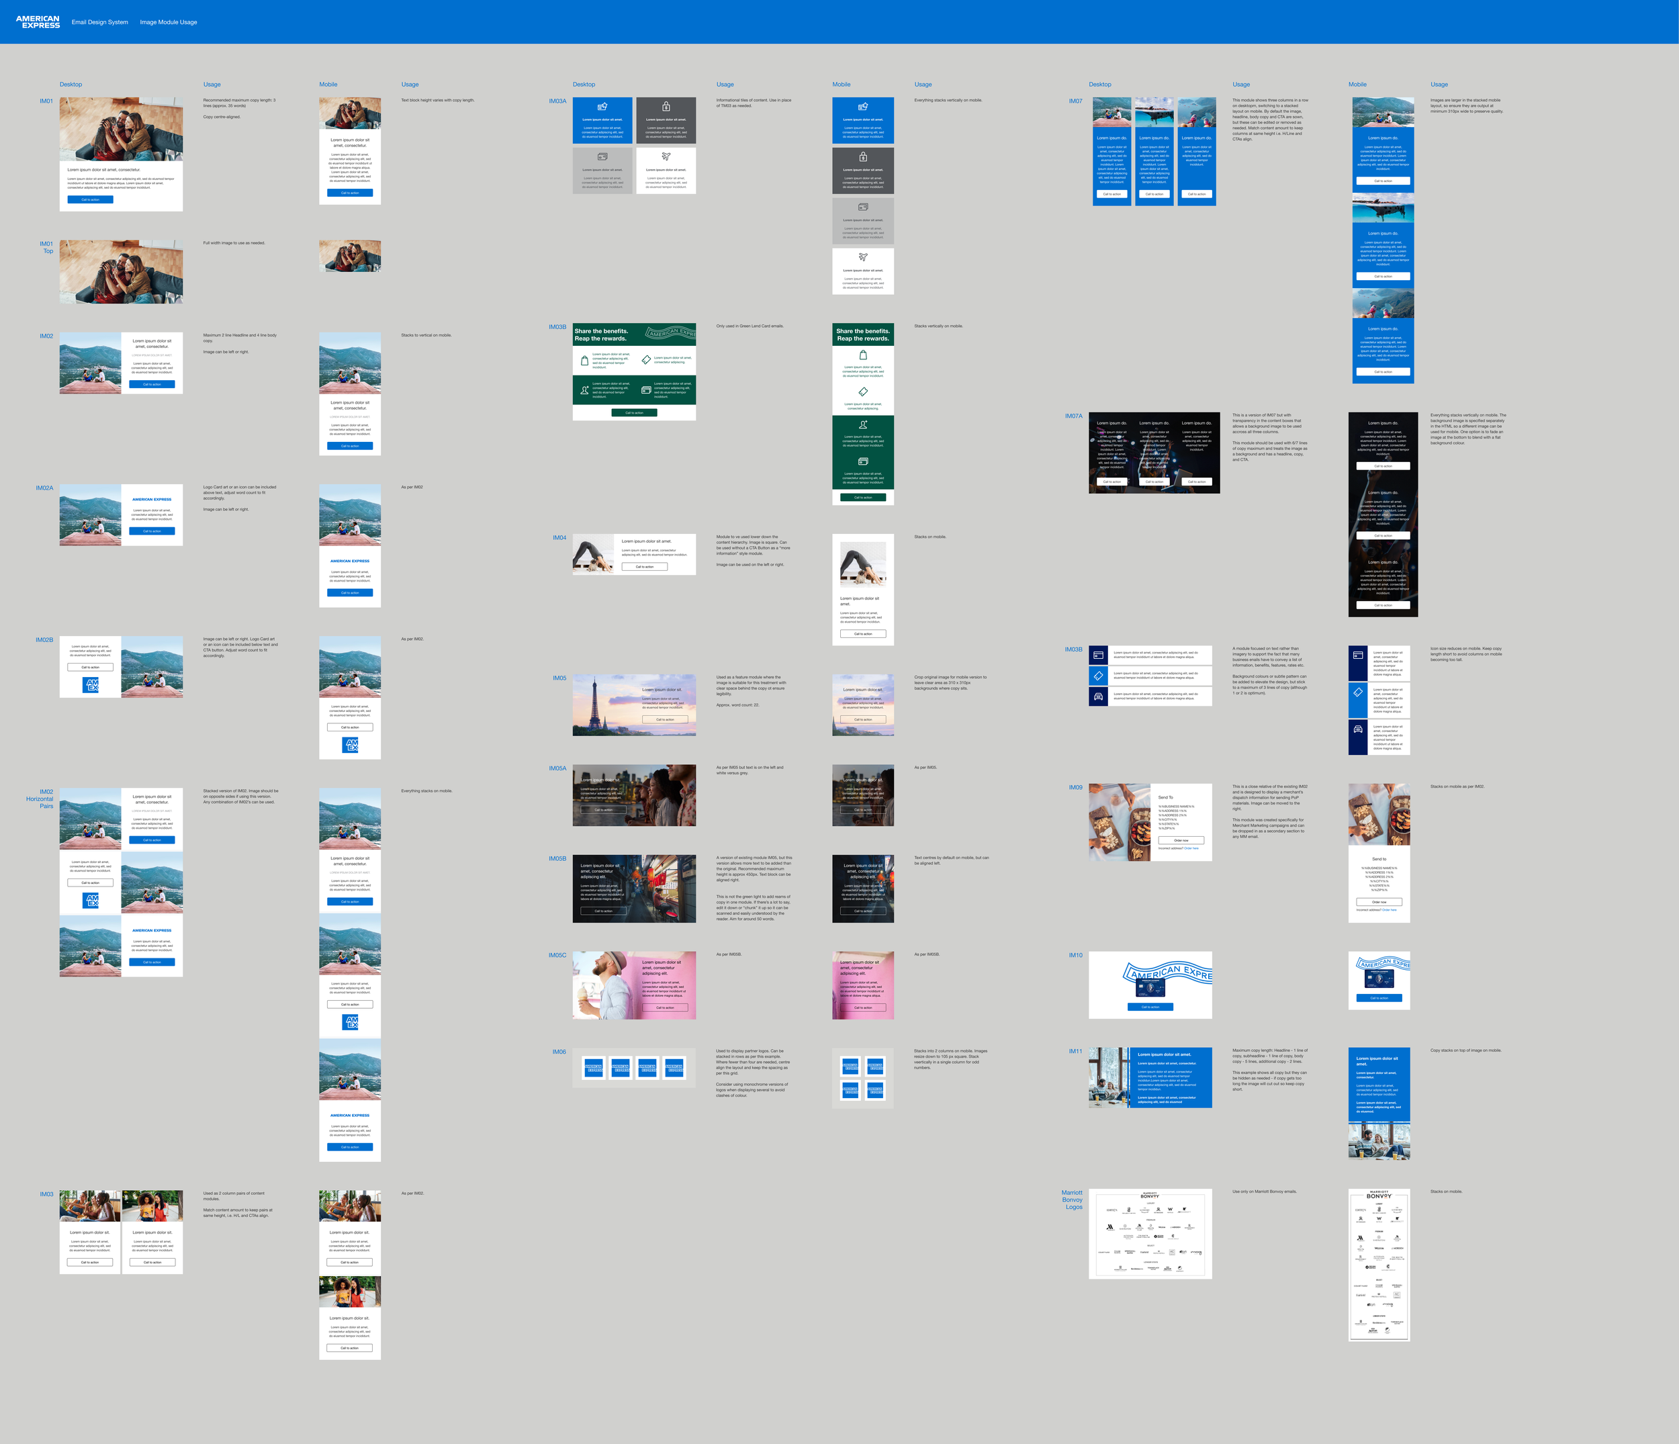1679x1444 pixels.
Task: Click Call to action under IM10 desktop card
Action: coord(1150,1006)
